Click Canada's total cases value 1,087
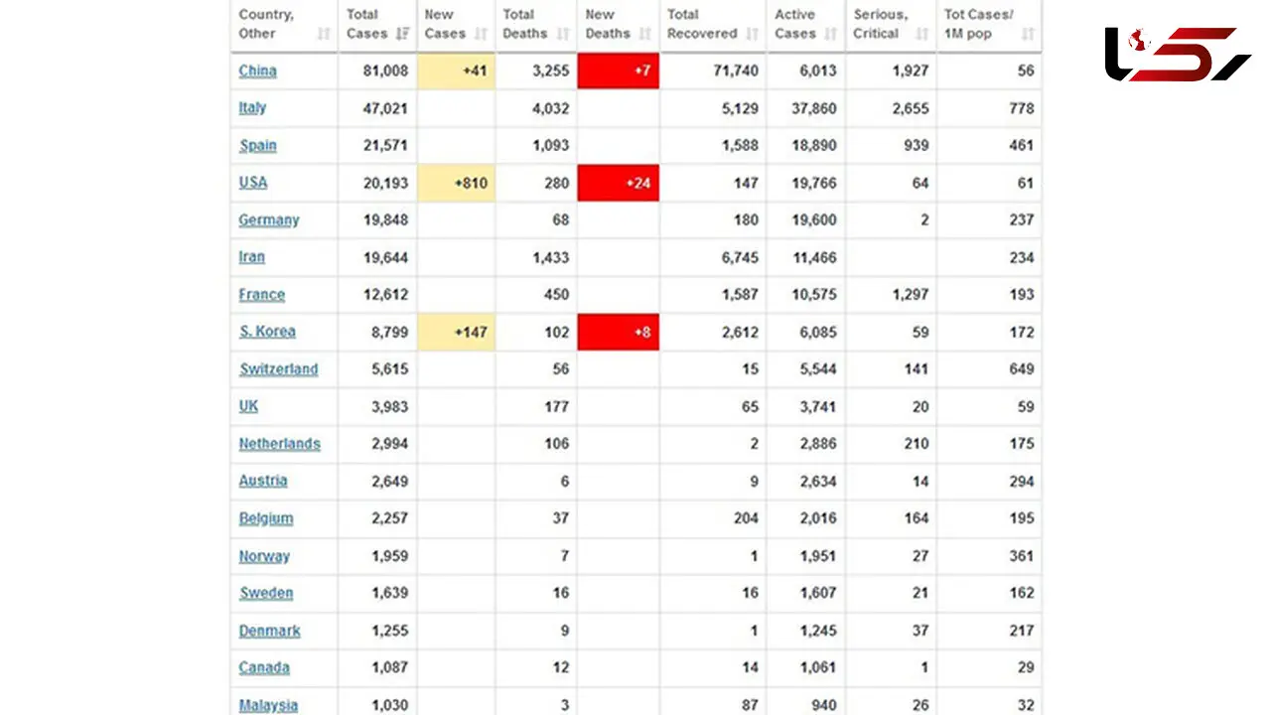This screenshot has height=715, width=1271. tap(390, 667)
